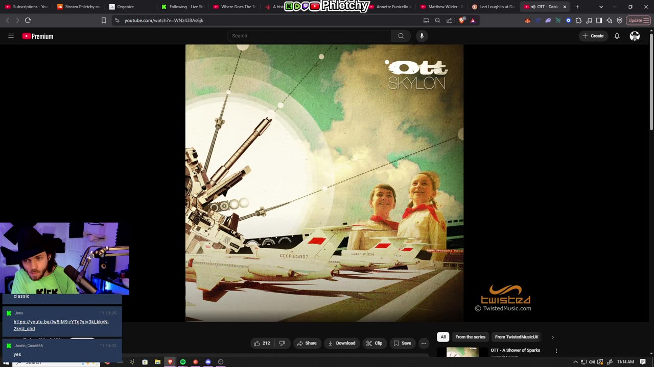Open Discord from the taskbar

coord(208,362)
